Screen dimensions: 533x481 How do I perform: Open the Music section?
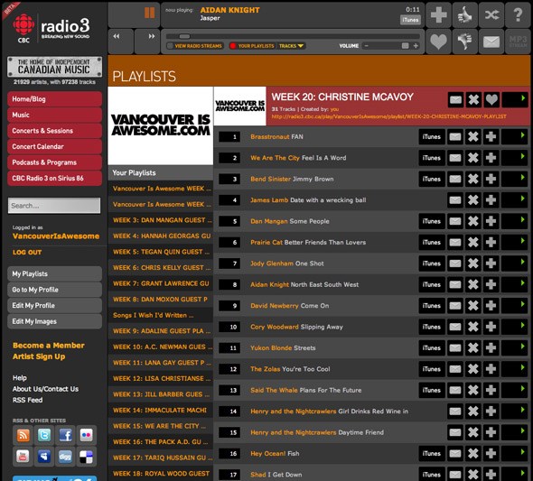pos(54,115)
